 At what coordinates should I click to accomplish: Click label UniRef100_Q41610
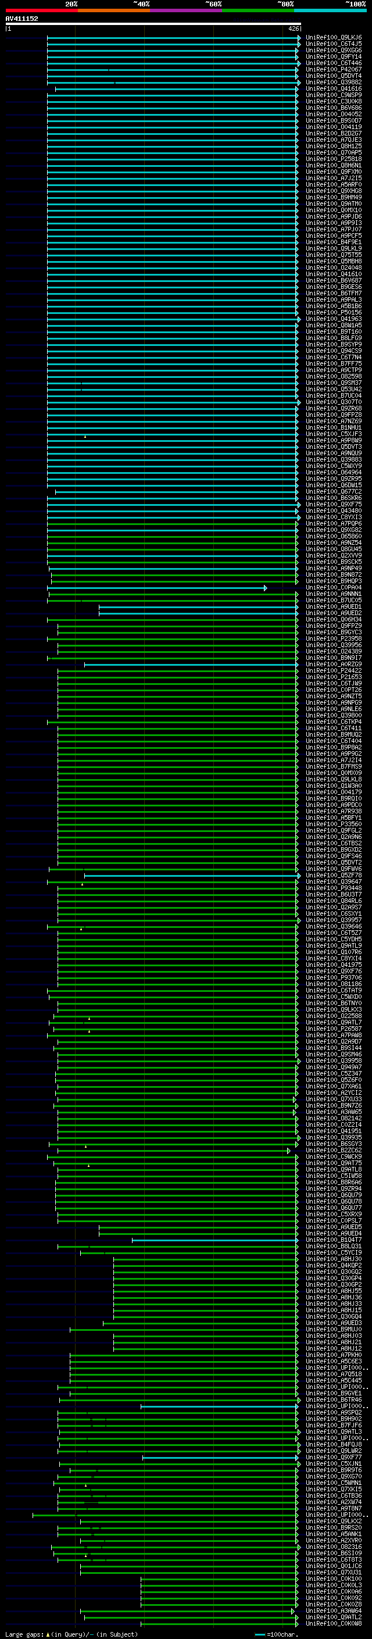click(334, 274)
